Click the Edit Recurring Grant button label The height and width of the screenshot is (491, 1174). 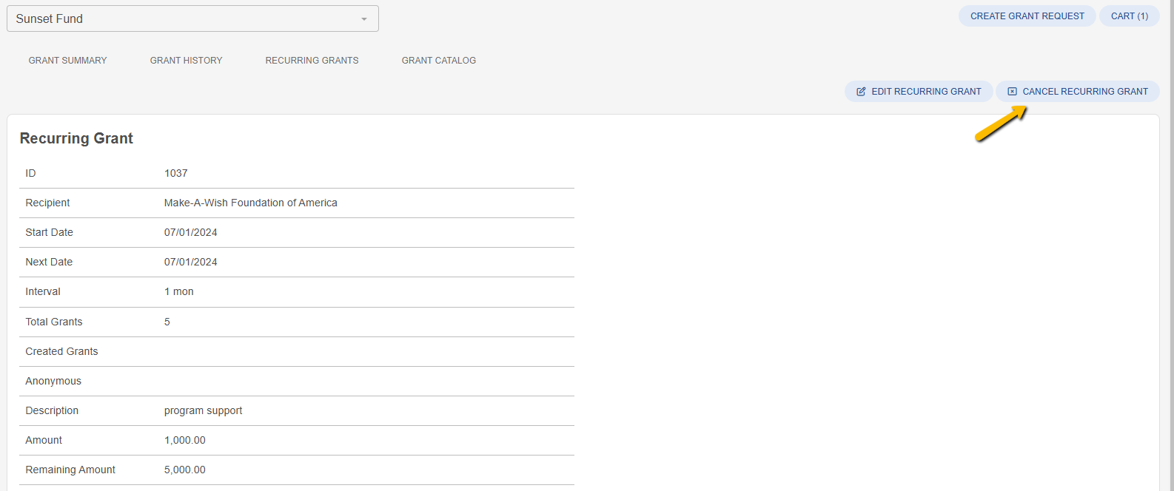click(x=927, y=92)
